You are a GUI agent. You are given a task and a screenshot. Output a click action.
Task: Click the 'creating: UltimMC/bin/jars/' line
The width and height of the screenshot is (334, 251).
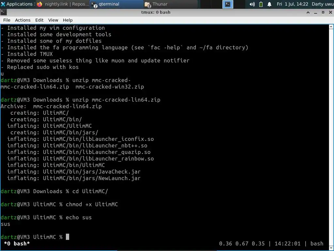tap(54, 132)
